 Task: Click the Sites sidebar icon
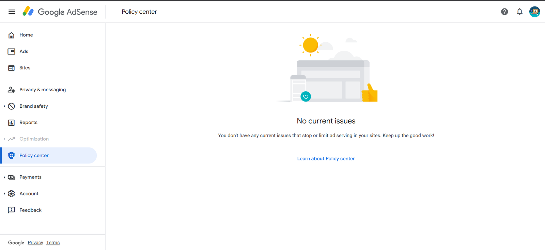click(x=11, y=68)
